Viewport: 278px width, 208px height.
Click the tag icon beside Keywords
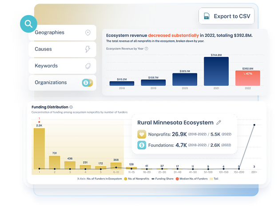[x=87, y=66]
